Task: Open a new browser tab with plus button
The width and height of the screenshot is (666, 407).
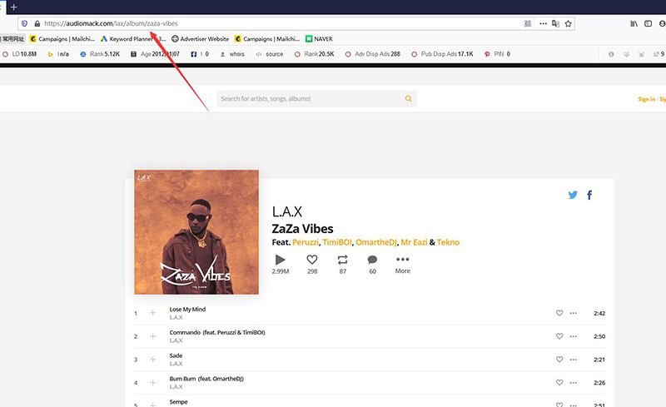Action: (13, 7)
